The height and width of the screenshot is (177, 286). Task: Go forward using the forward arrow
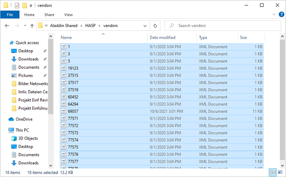click(17, 26)
